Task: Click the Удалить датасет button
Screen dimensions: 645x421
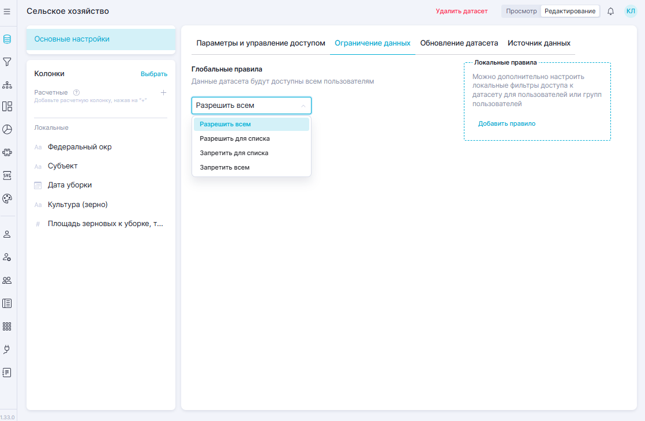Action: pyautogui.click(x=461, y=11)
